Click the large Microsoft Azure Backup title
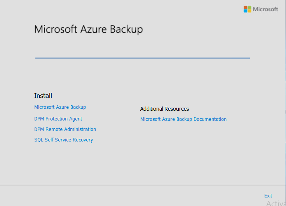The image size is (286, 206). (89, 30)
